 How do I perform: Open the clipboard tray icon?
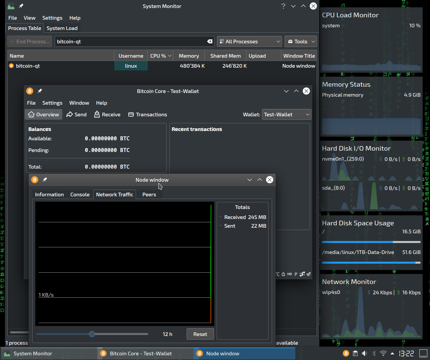coord(355,353)
